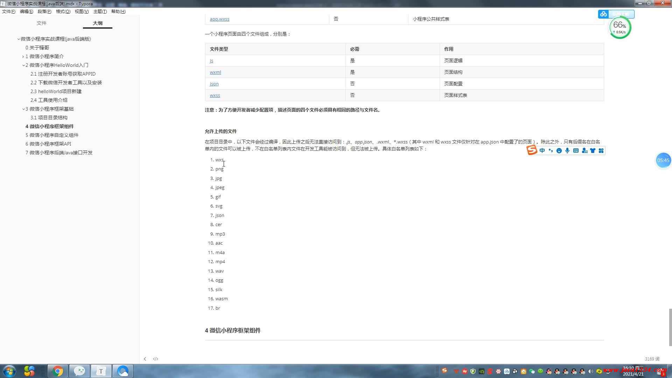This screenshot has height=378, width=672.
Task: Click the Baidu cloud tray icon
Action: point(506,371)
